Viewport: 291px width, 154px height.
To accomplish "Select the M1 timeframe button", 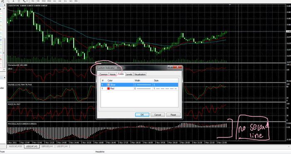I will 33,1.
